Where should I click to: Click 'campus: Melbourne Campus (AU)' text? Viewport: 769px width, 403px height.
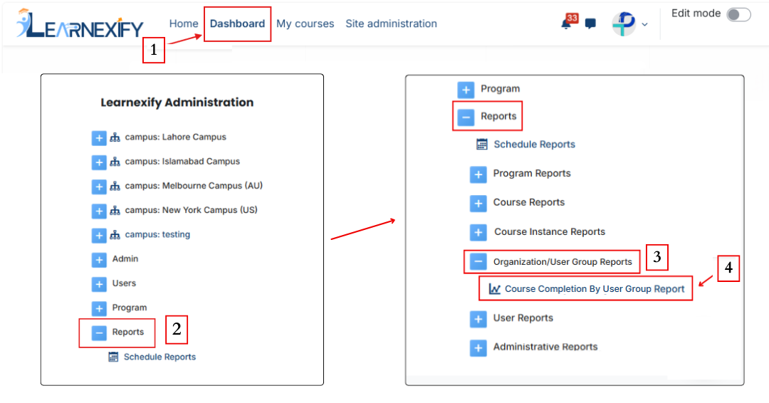194,186
